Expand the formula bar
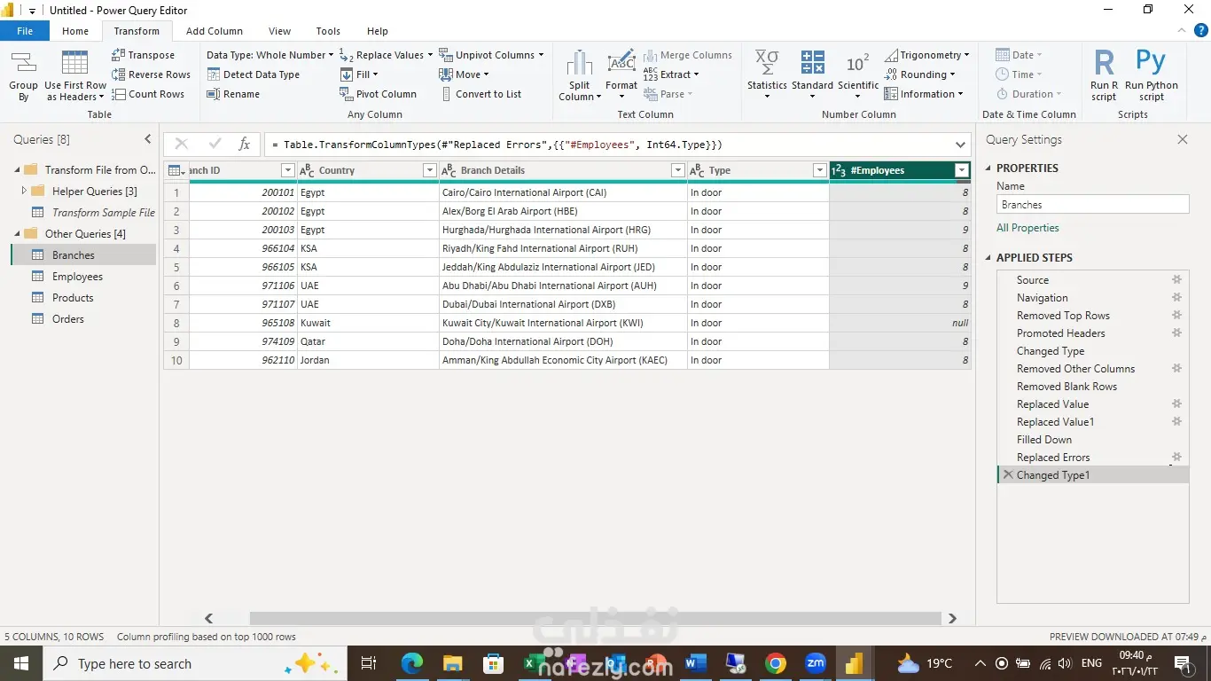 tap(961, 144)
